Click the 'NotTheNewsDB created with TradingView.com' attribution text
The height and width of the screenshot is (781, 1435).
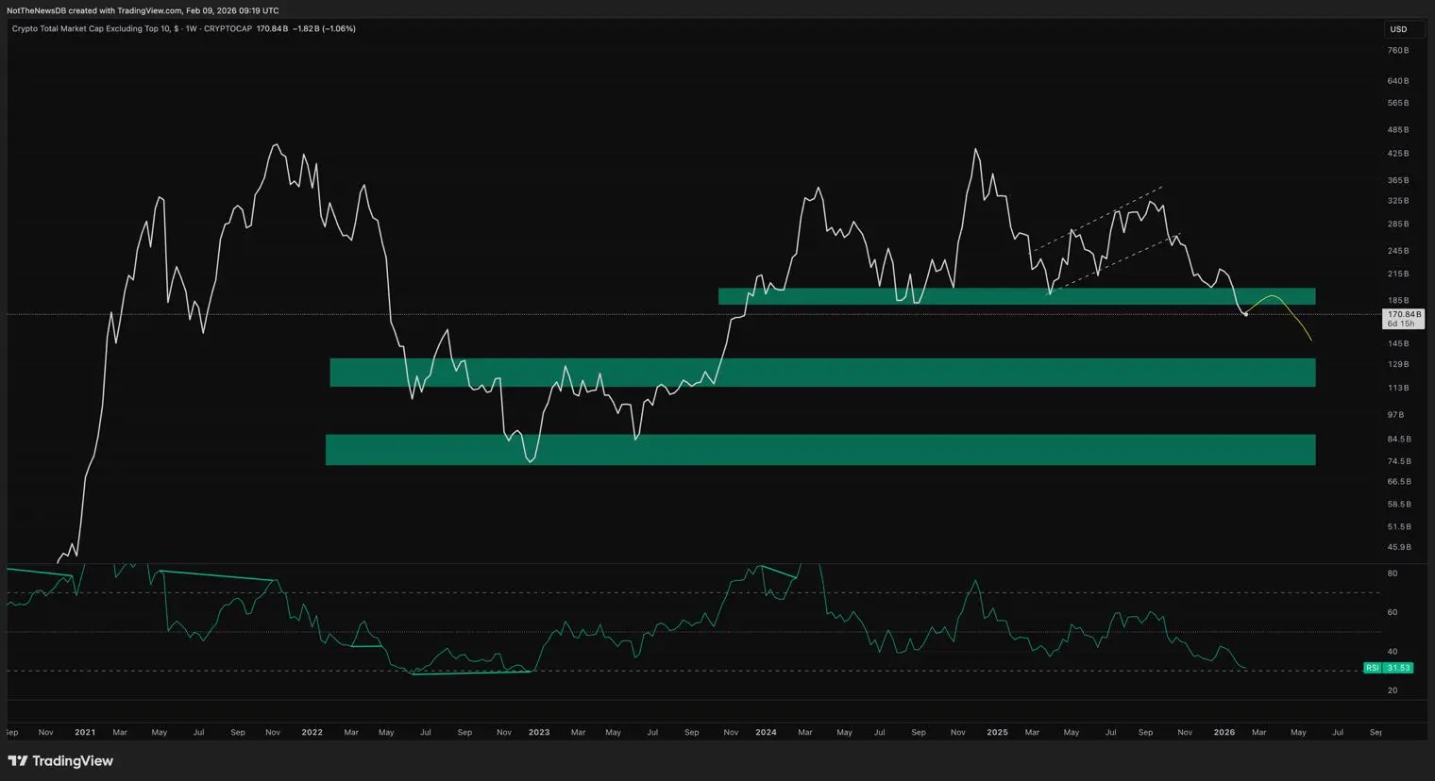click(94, 10)
